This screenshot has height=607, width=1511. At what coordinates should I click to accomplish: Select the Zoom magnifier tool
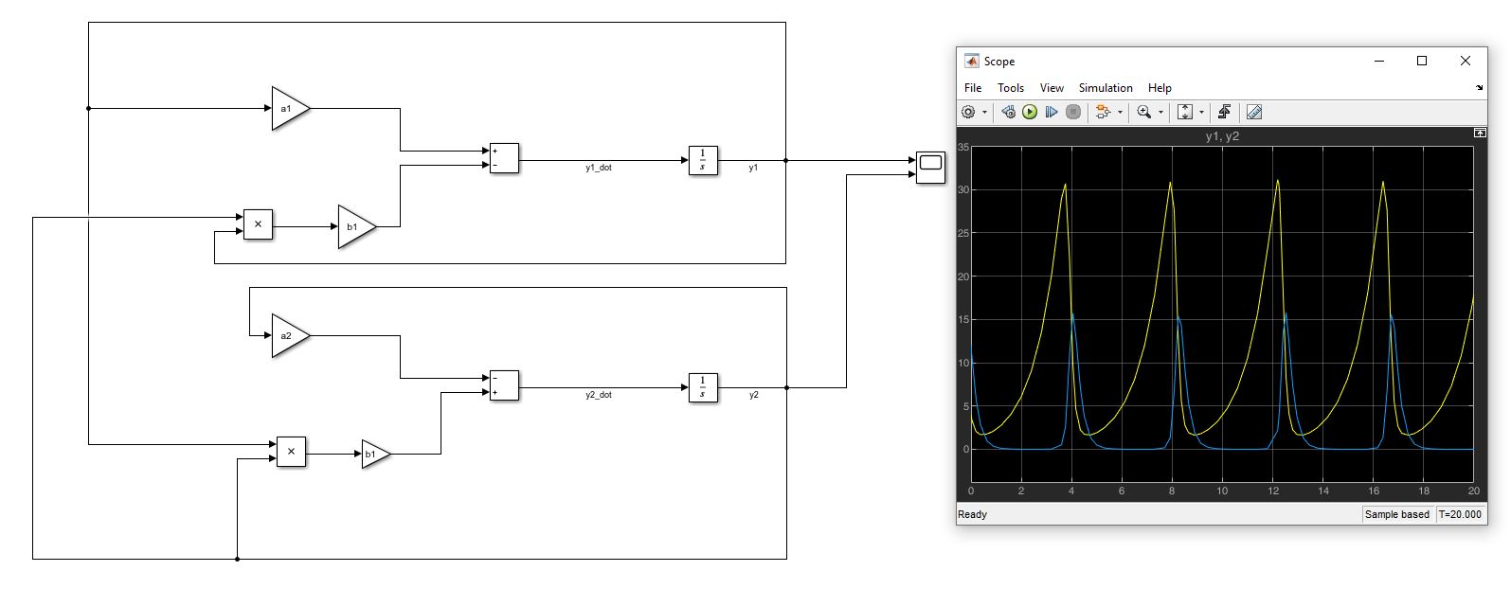tap(1144, 112)
